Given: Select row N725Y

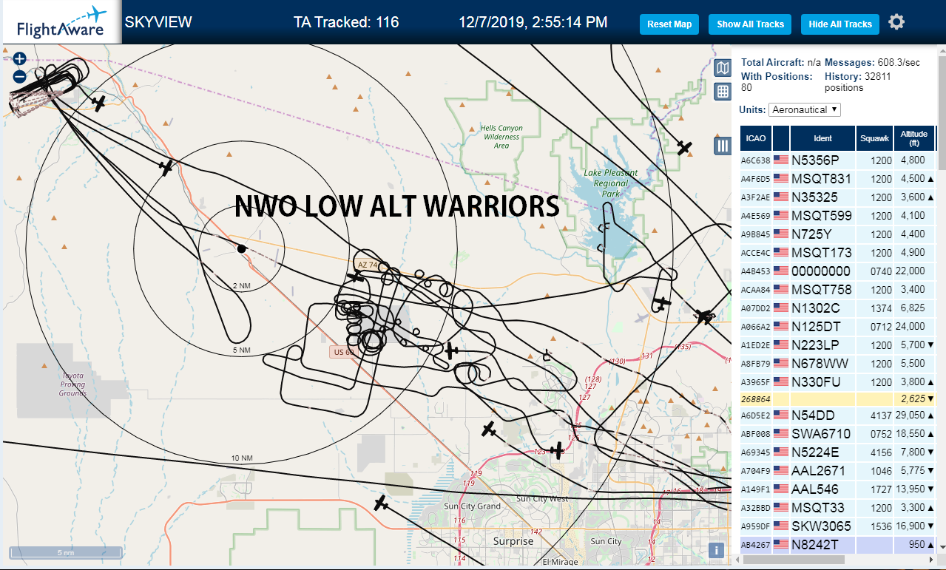Looking at the screenshot, I should (x=839, y=234).
